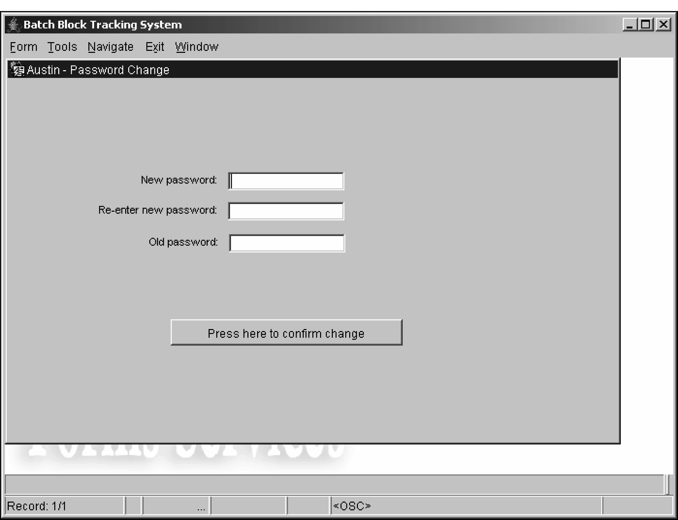678x520 pixels.
Task: Click into the New password field
Action: 286,181
